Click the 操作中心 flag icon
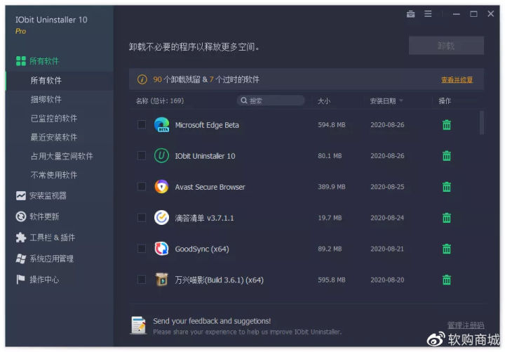This screenshot has width=505, height=352. tap(20, 280)
